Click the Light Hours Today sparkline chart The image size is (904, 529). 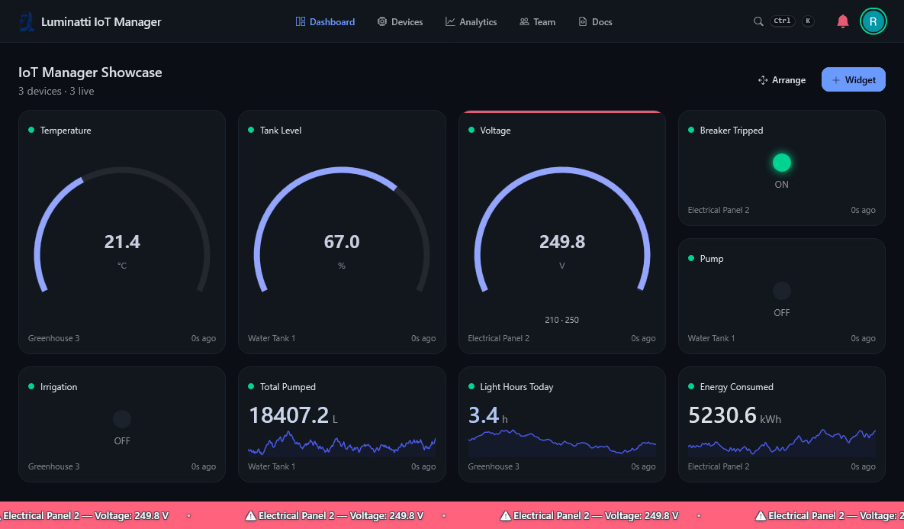click(x=561, y=444)
